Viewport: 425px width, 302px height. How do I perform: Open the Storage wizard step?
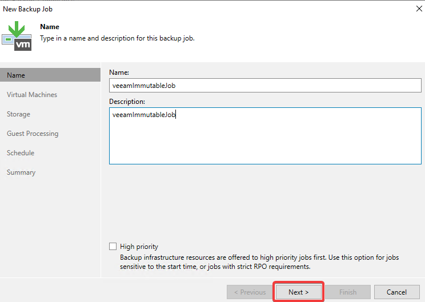pyautogui.click(x=18, y=114)
